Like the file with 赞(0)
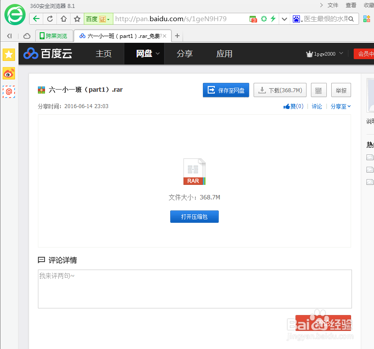The height and width of the screenshot is (349, 374). pyautogui.click(x=293, y=106)
